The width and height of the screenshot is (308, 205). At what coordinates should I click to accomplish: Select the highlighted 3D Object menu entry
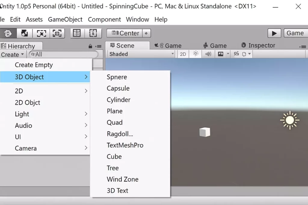point(45,77)
